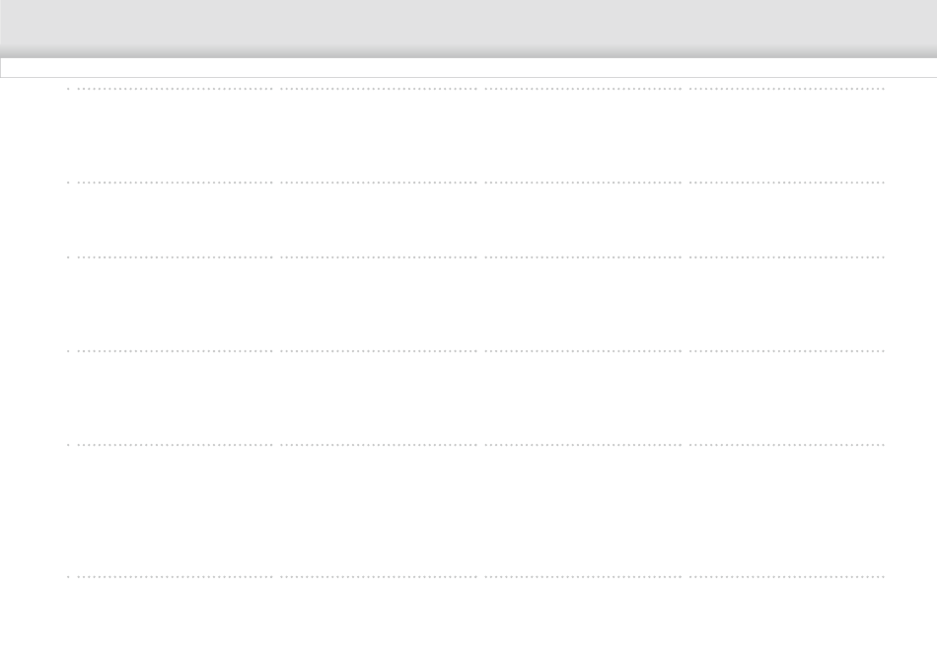Viewport: 937px width, 659px height.
Task: Click the white bar below the gray header
Action: click(x=468, y=67)
